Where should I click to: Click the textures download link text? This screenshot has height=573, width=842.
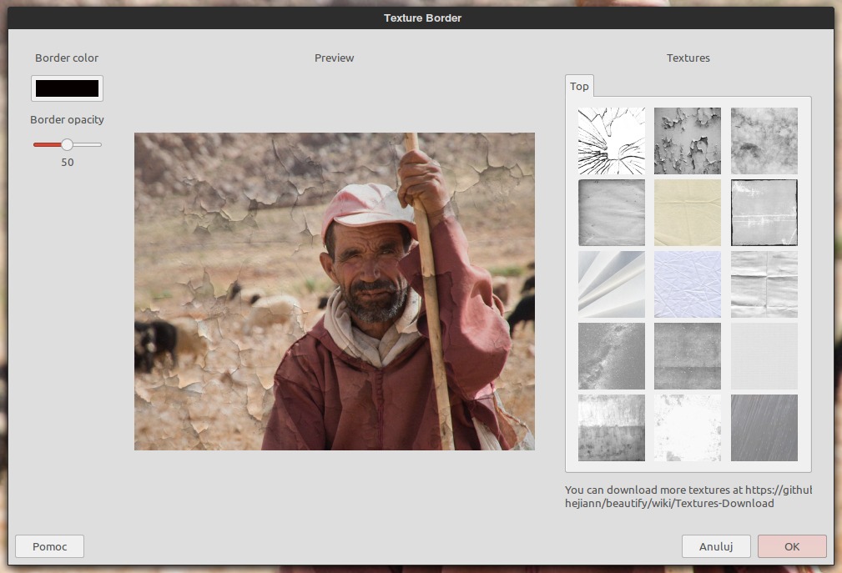(688, 496)
